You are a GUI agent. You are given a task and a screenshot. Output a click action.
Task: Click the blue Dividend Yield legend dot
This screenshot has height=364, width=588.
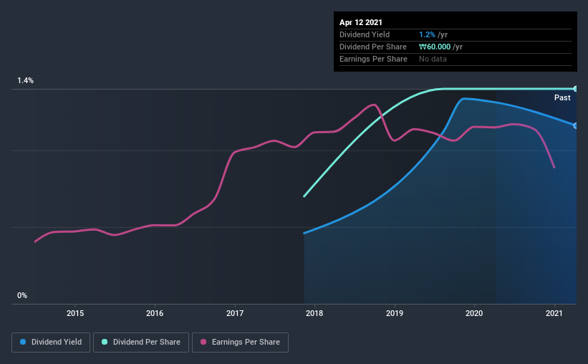point(23,342)
